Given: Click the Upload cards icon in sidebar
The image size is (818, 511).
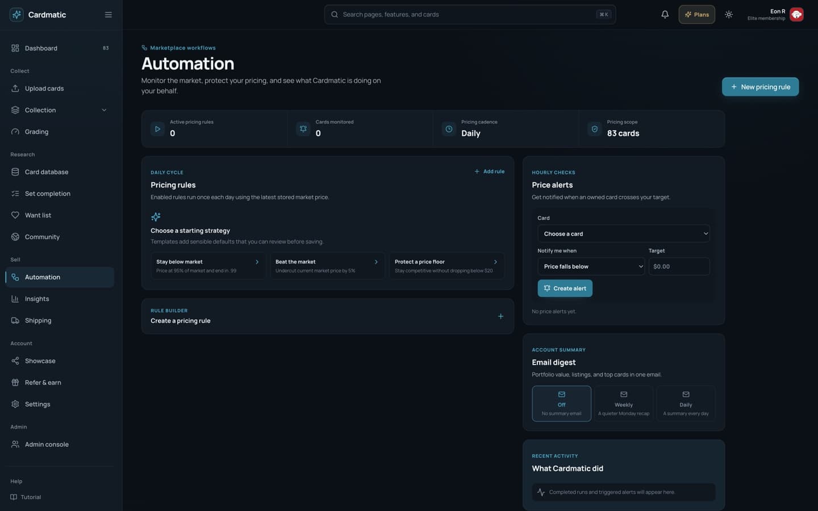Looking at the screenshot, I should [15, 89].
